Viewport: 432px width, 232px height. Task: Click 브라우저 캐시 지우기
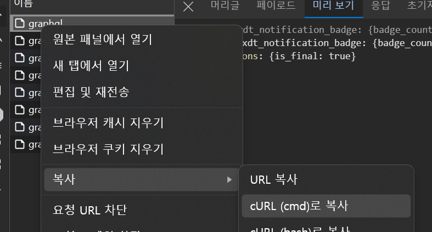(109, 122)
